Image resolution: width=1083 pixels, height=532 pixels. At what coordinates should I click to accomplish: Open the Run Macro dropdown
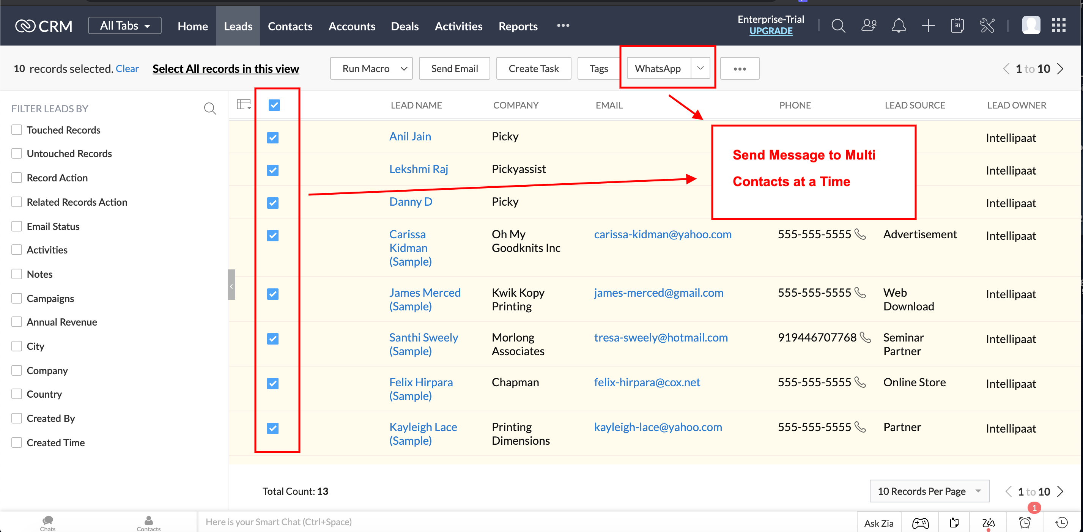coord(371,69)
